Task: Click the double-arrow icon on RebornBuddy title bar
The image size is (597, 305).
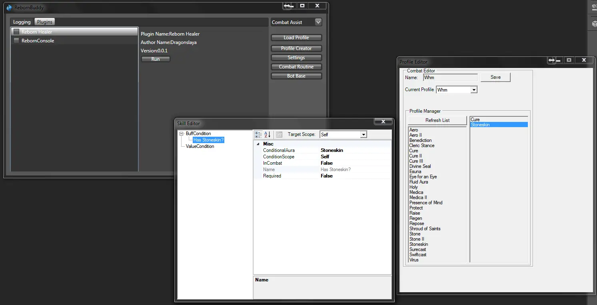Action: pos(287,6)
